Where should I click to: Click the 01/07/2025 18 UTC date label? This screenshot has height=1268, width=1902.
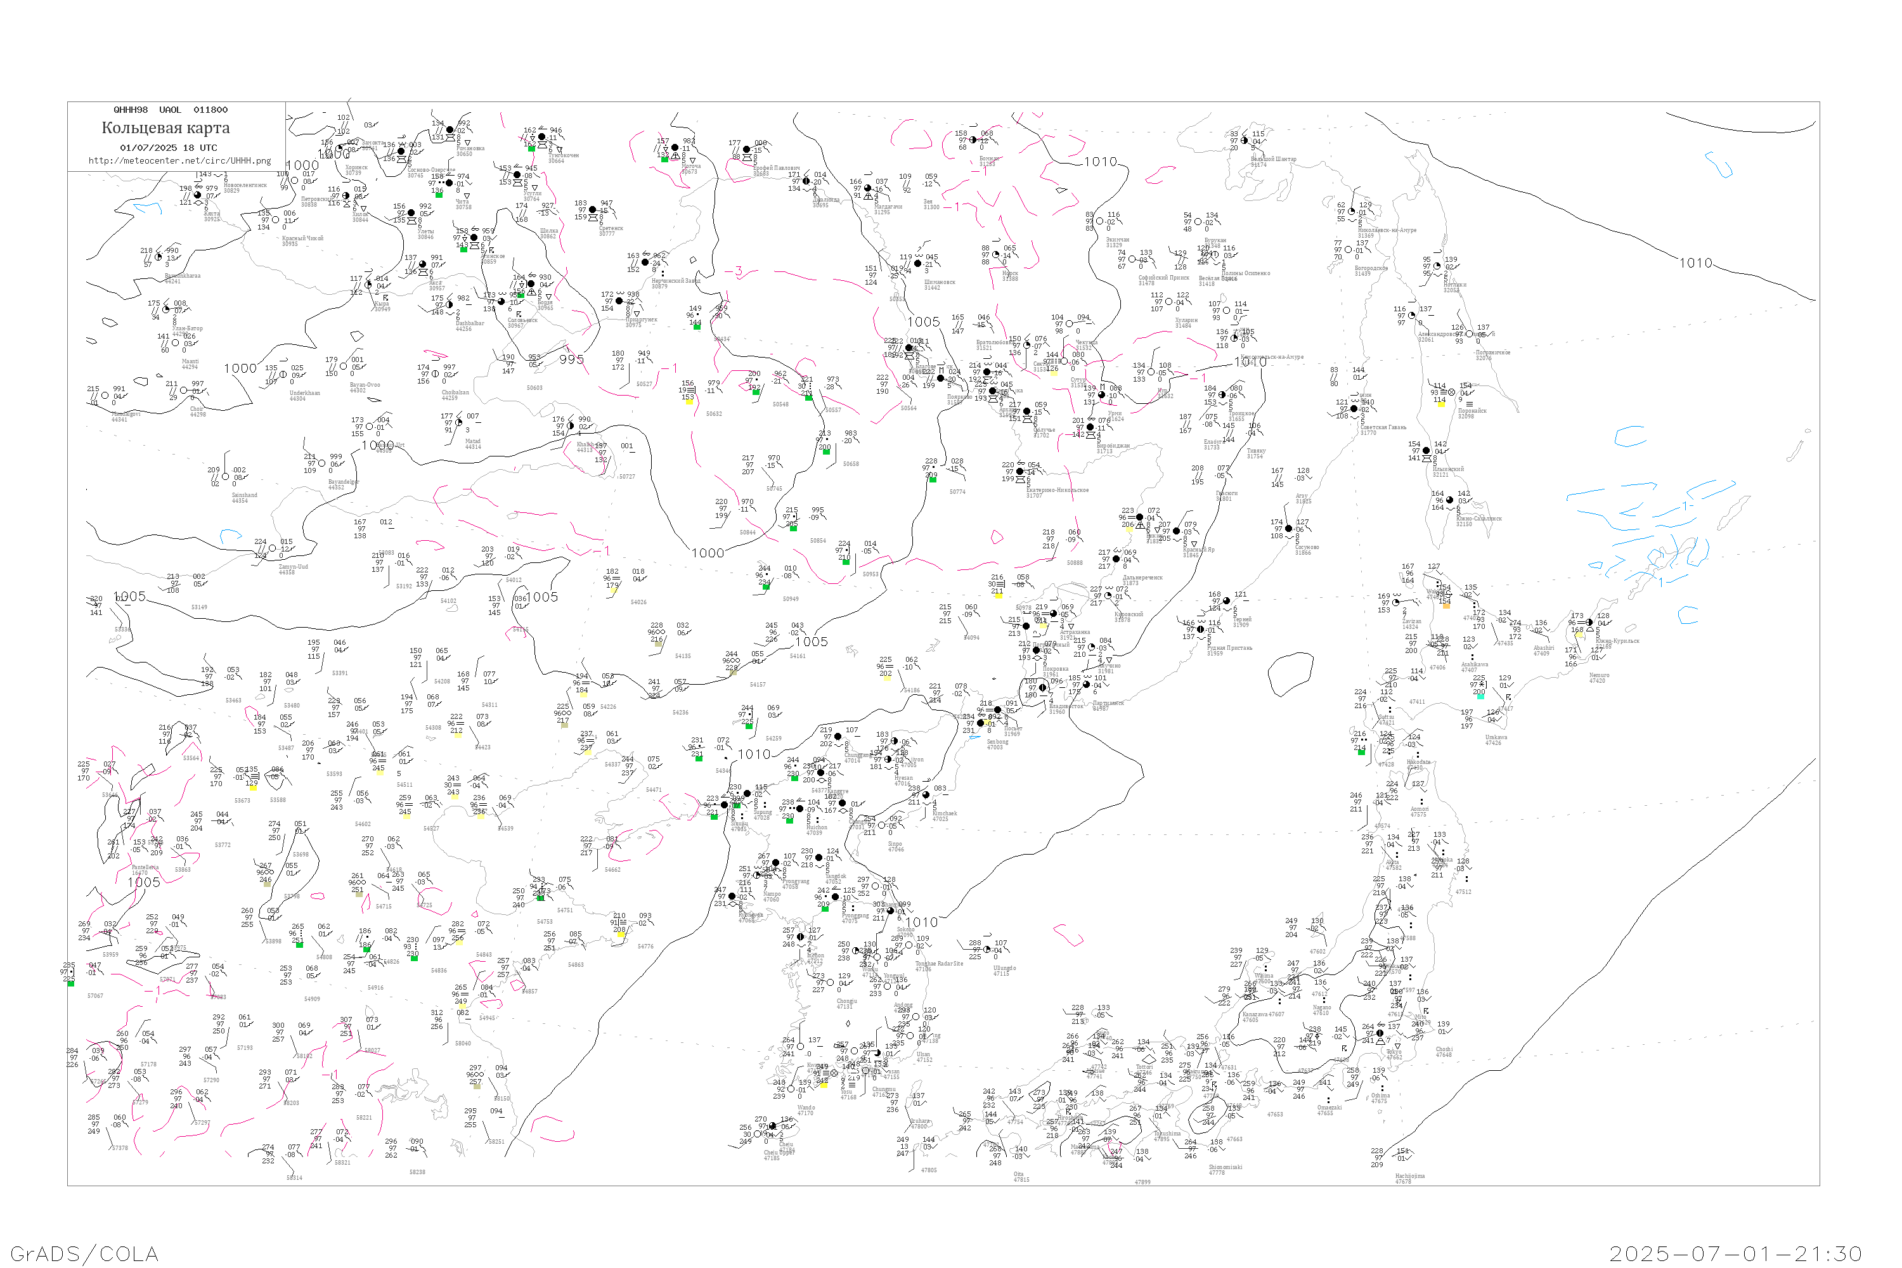tap(168, 148)
